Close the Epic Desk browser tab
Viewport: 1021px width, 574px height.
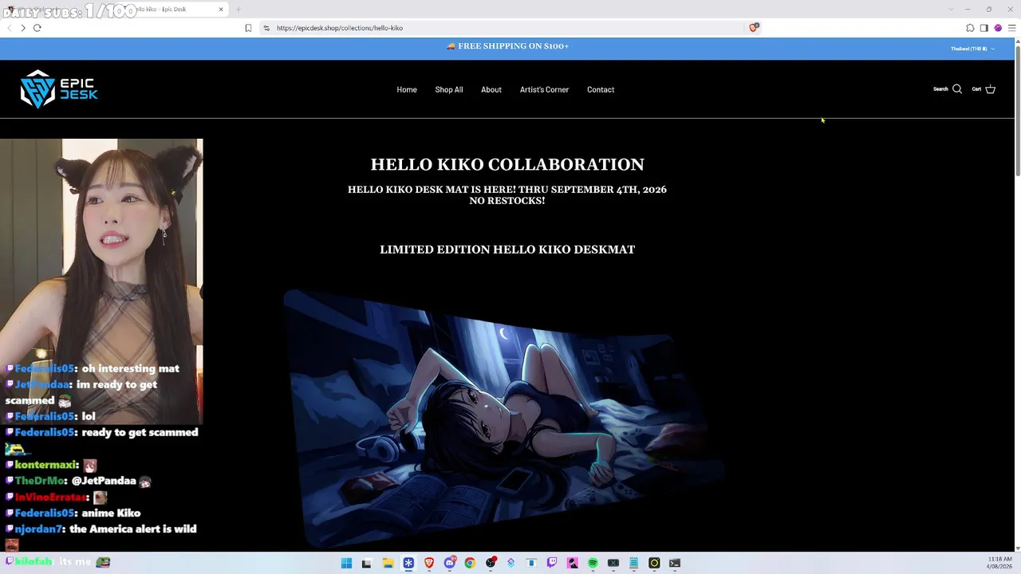point(221,10)
